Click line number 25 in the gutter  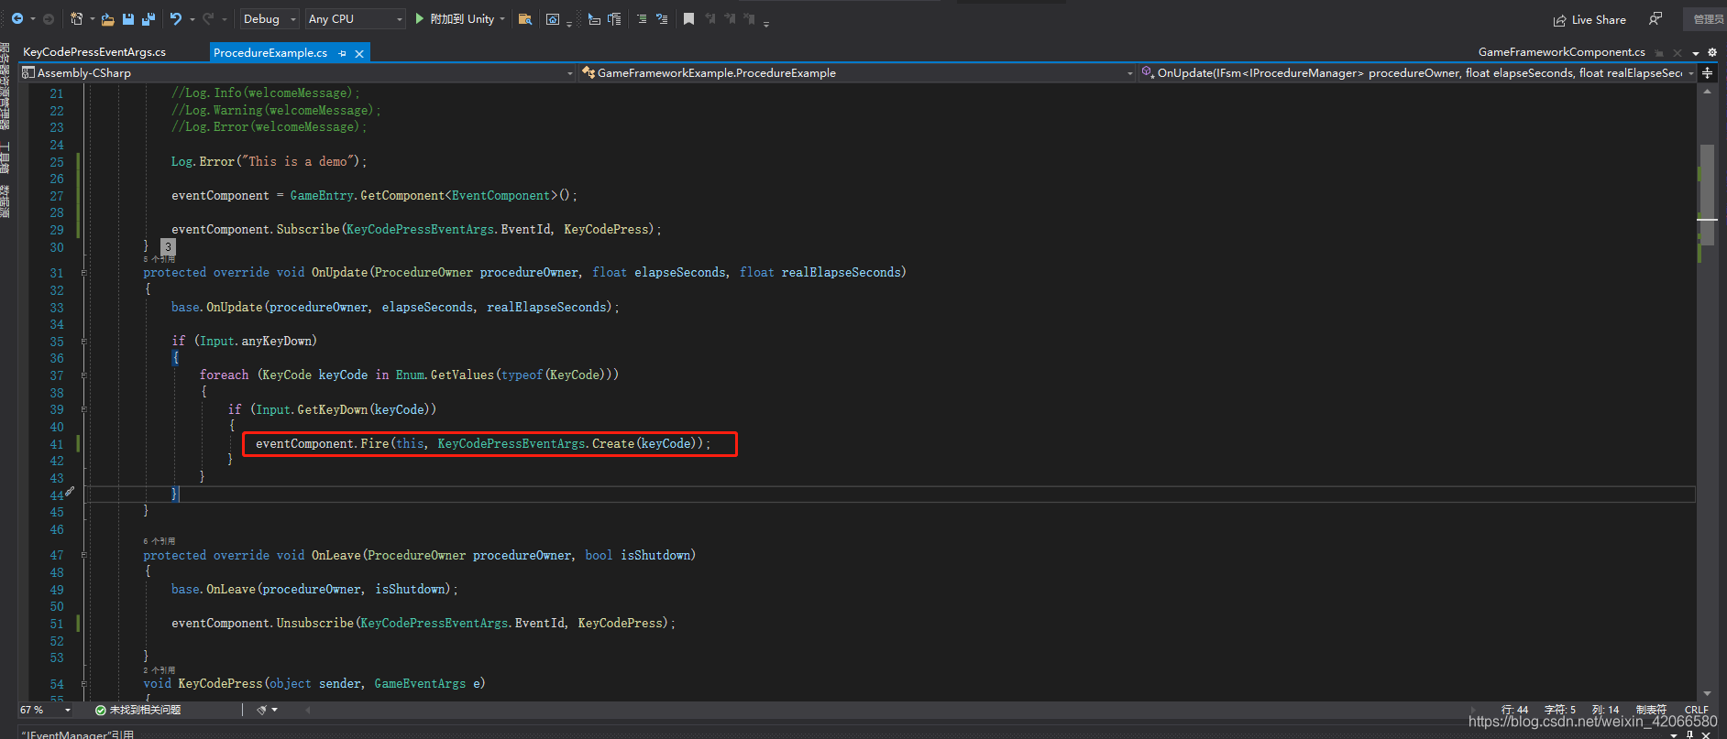pyautogui.click(x=57, y=162)
